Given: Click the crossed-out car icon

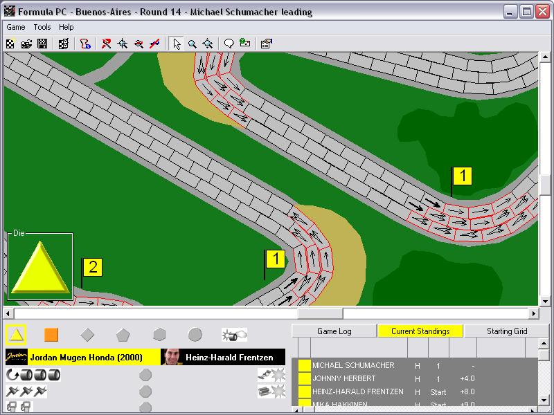Looking at the screenshot, I should [154, 44].
